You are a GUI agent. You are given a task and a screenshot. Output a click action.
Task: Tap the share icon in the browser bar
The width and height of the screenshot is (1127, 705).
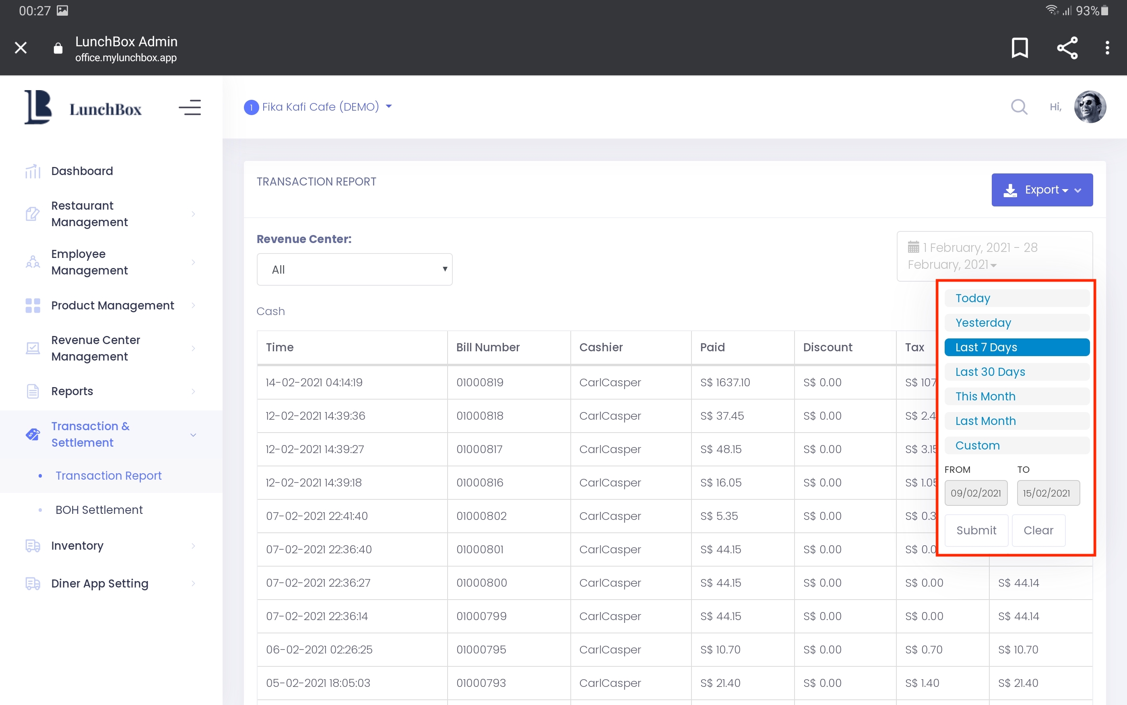click(x=1067, y=47)
